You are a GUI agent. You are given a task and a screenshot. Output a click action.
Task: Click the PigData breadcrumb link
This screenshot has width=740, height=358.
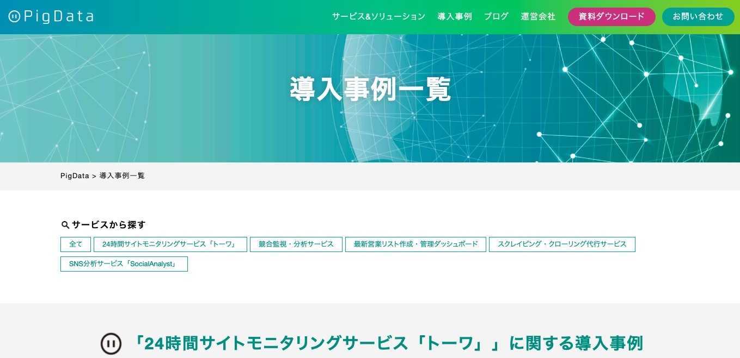75,176
